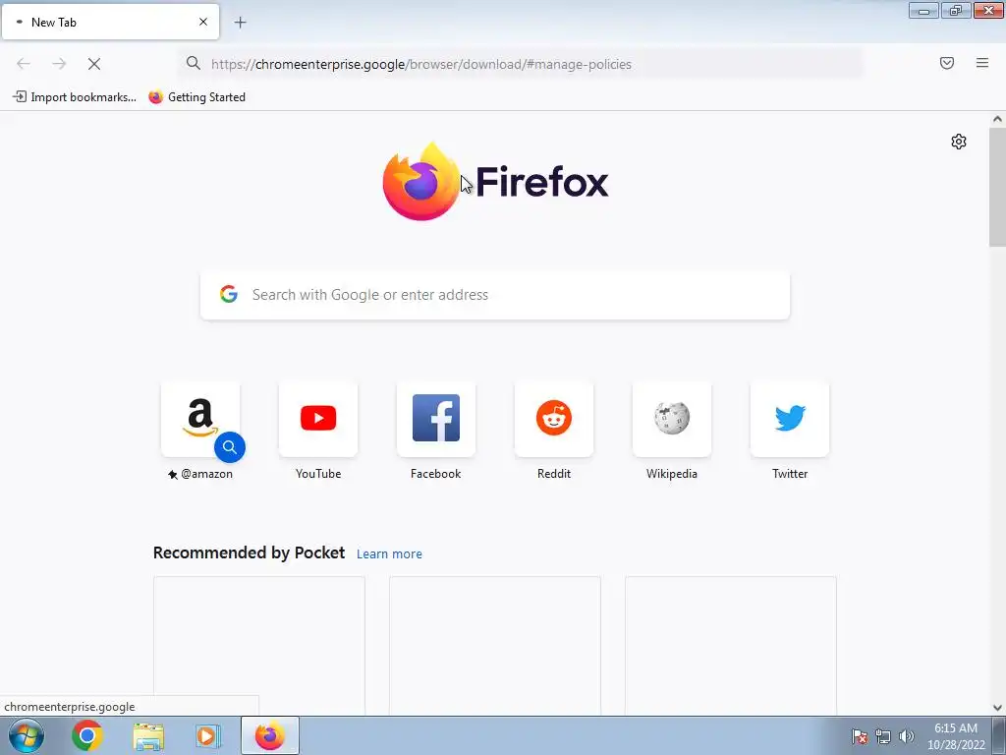The image size is (1006, 755).
Task: Stop loading the page with X button
Action: [94, 64]
